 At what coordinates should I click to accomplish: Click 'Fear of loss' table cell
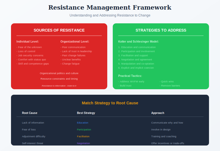click(29, 130)
